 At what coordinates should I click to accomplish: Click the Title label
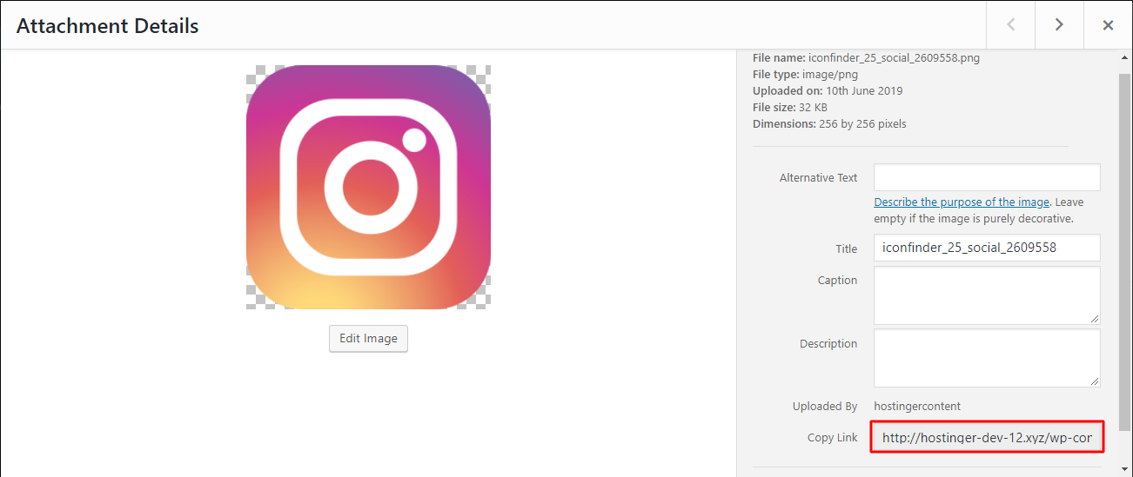pos(847,248)
